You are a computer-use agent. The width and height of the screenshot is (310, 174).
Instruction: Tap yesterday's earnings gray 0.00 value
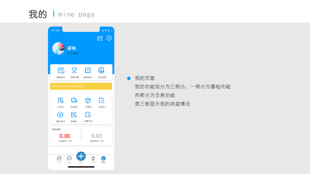click(x=97, y=136)
